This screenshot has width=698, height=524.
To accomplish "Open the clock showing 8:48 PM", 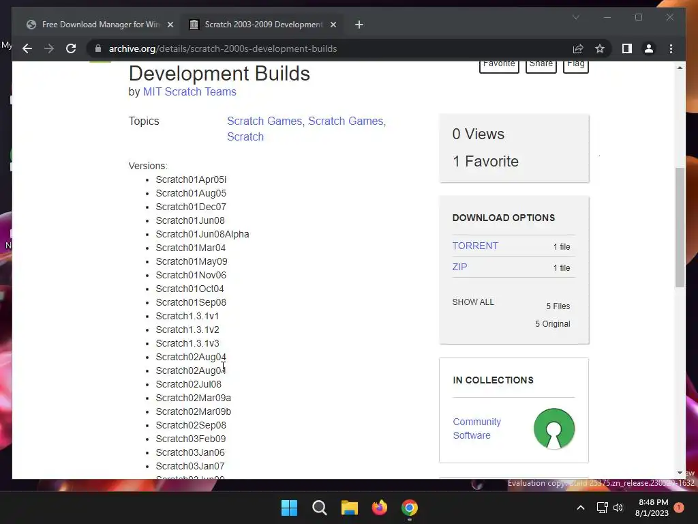I will coord(652,508).
